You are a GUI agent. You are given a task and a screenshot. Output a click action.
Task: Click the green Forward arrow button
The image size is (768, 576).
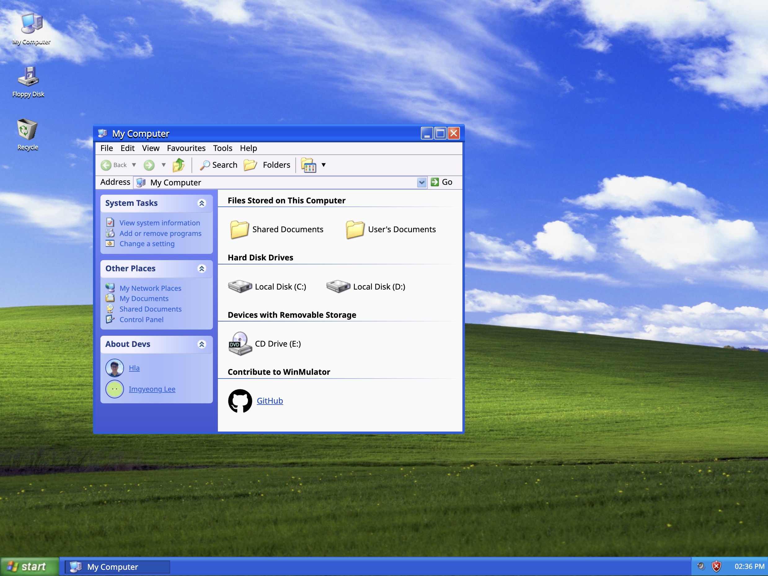(x=149, y=165)
